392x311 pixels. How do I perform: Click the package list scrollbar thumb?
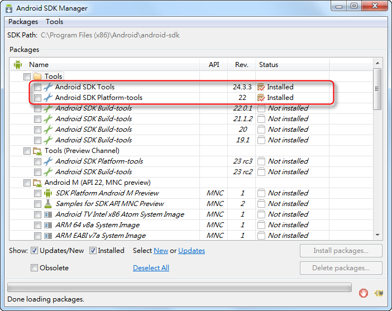tap(377, 89)
